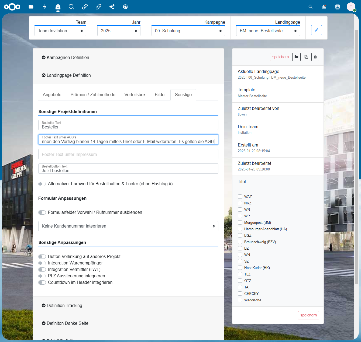Enable Countdown im Header integrieren
Image resolution: width=361 pixels, height=342 pixels.
click(x=42, y=282)
